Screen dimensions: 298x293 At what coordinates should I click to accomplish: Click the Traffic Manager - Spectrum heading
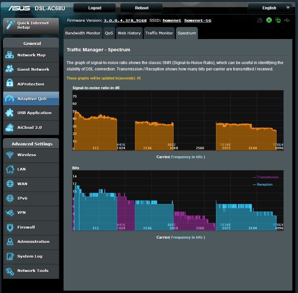pos(98,50)
